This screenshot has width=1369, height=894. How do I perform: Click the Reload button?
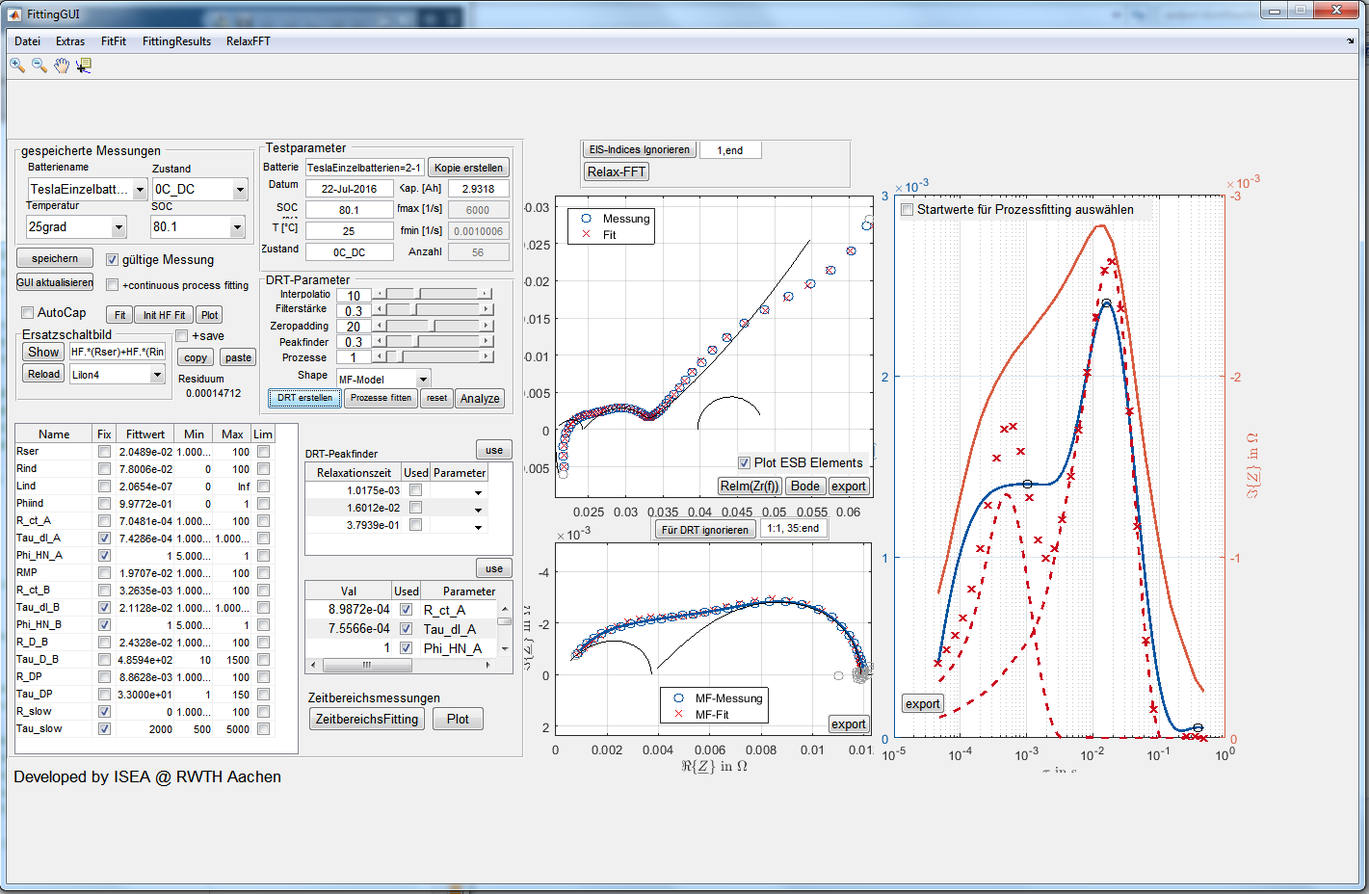pos(43,374)
